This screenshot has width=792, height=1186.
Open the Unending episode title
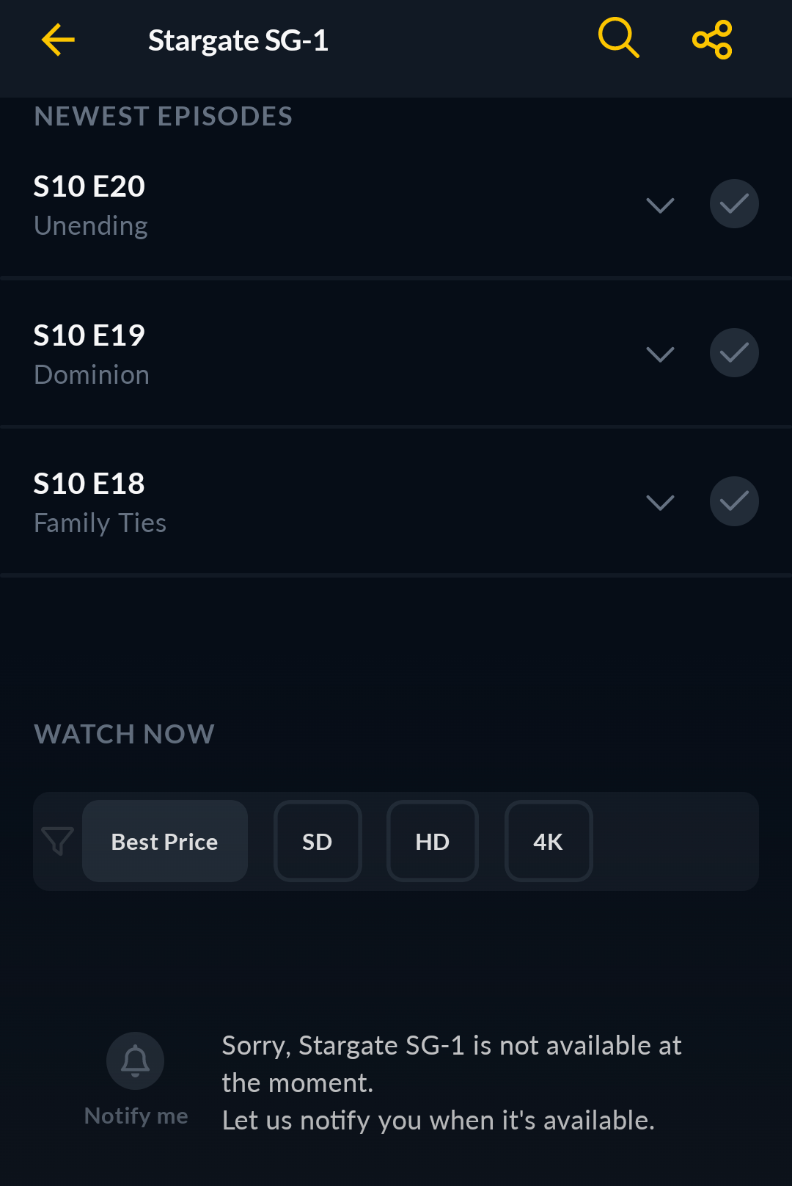point(91,226)
